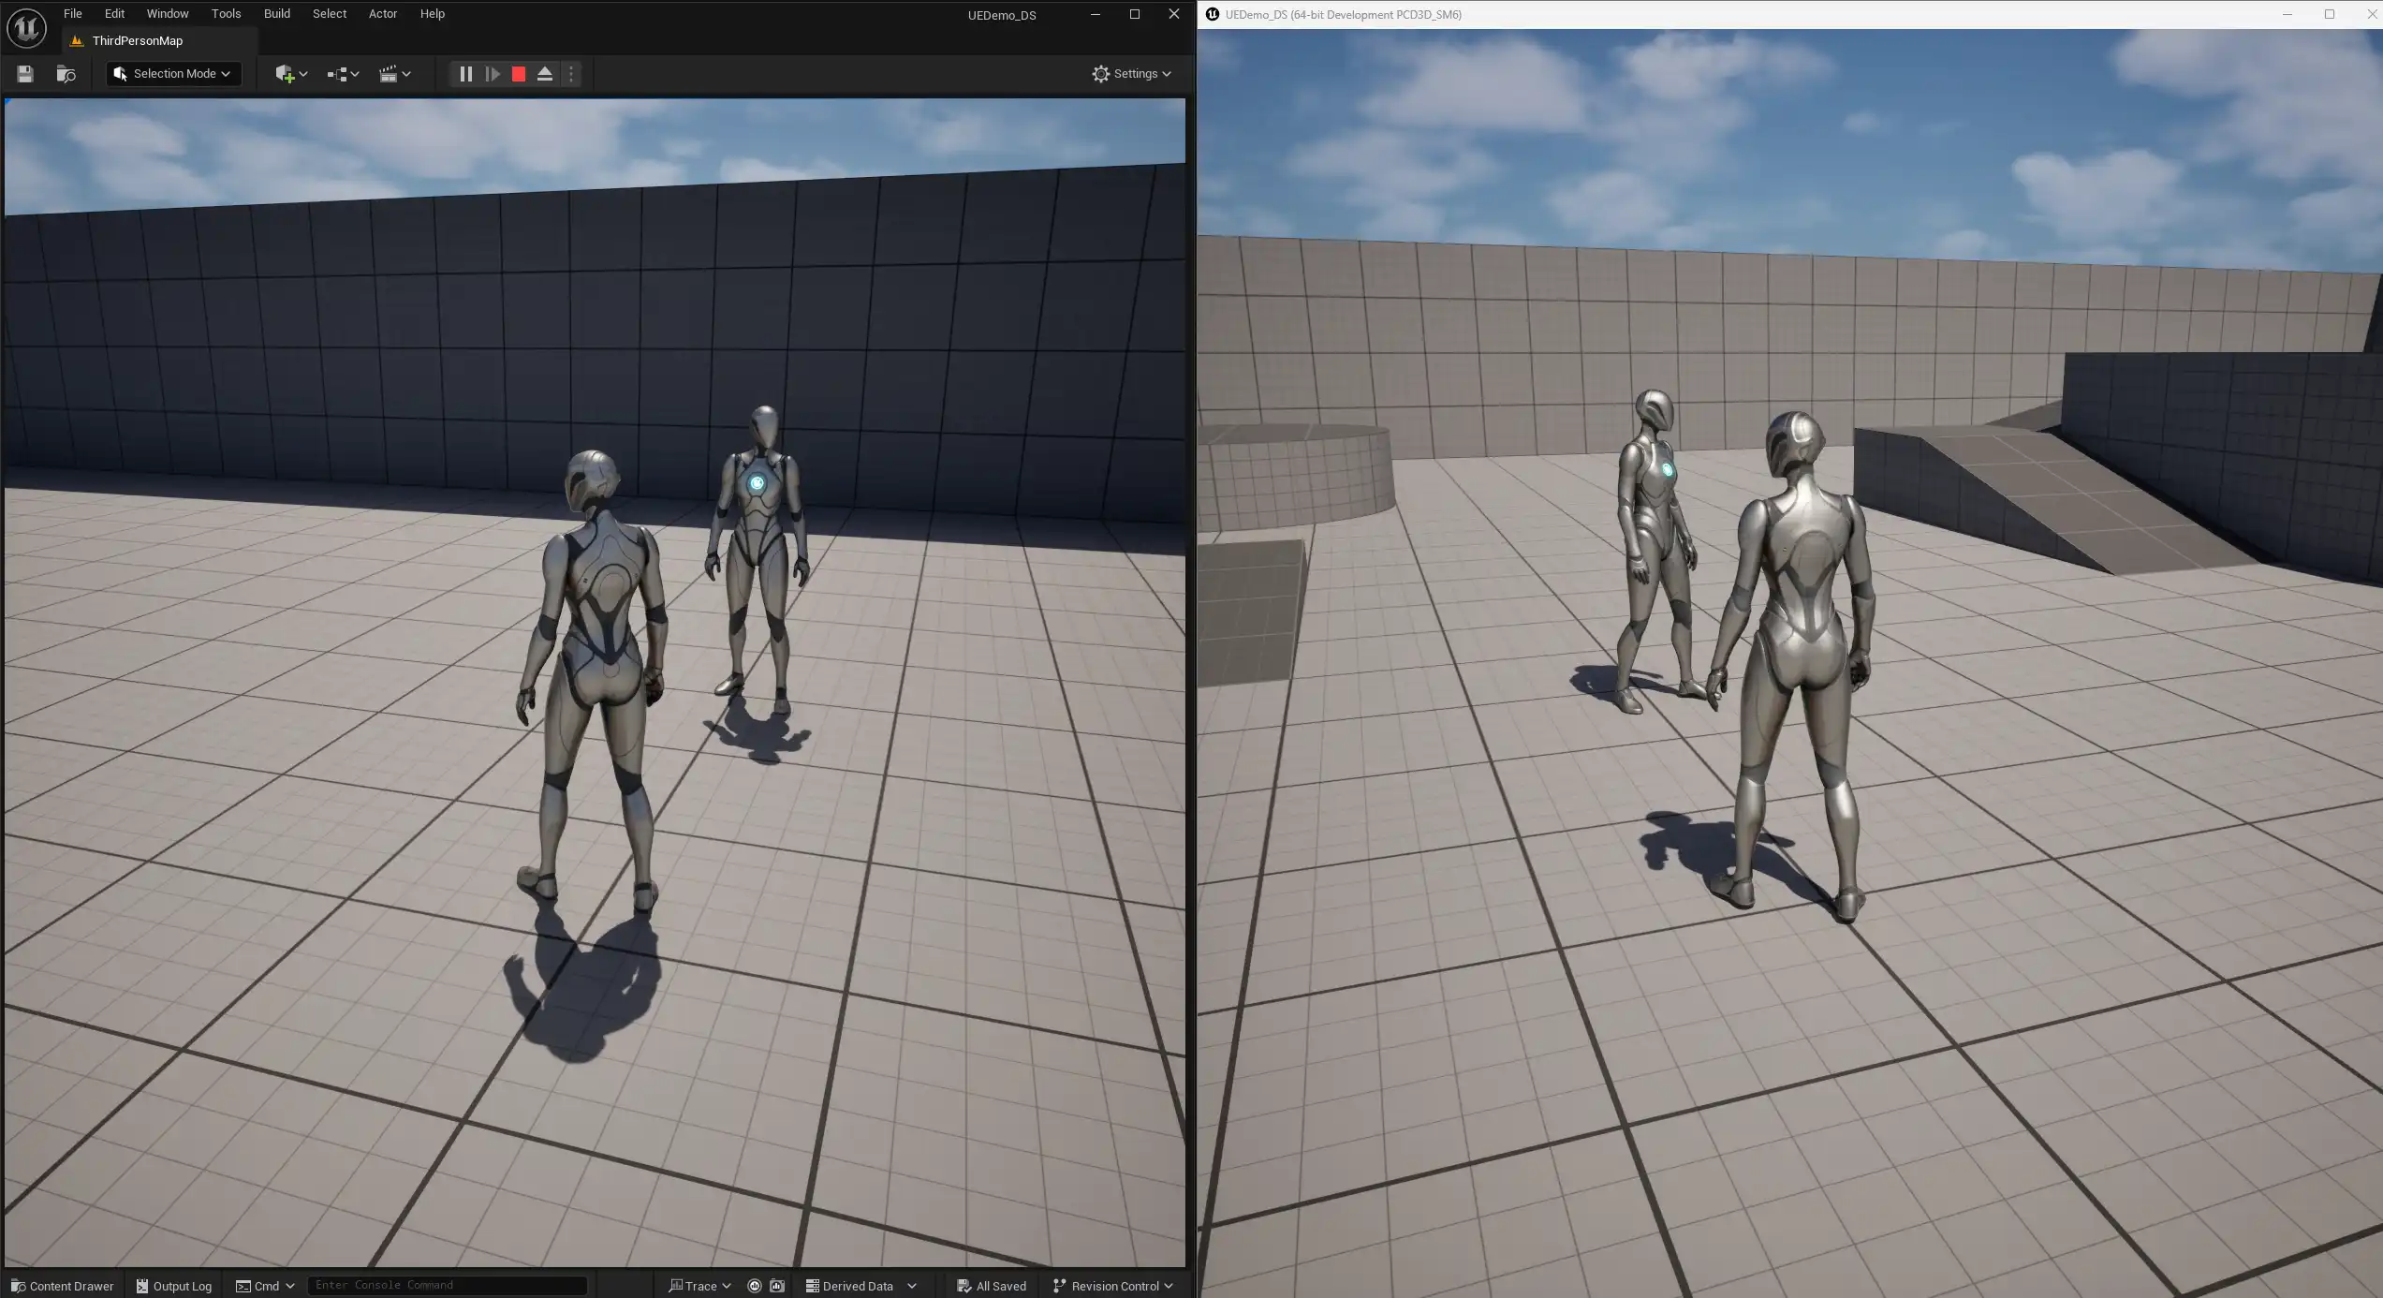Click the Save current level icon
The height and width of the screenshot is (1298, 2383).
[25, 74]
